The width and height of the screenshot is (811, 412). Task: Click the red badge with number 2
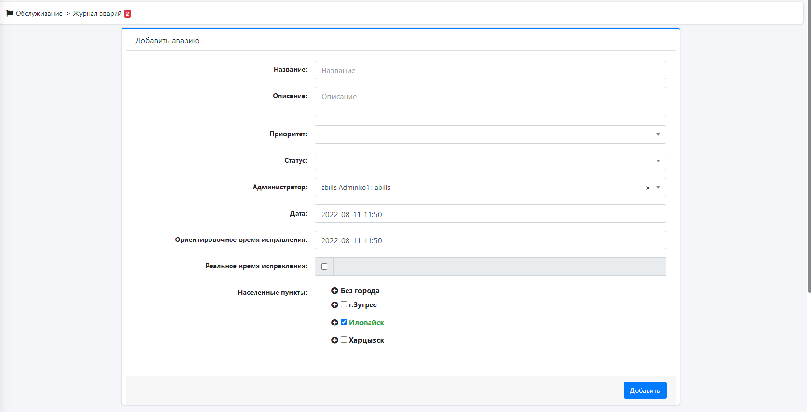(127, 14)
